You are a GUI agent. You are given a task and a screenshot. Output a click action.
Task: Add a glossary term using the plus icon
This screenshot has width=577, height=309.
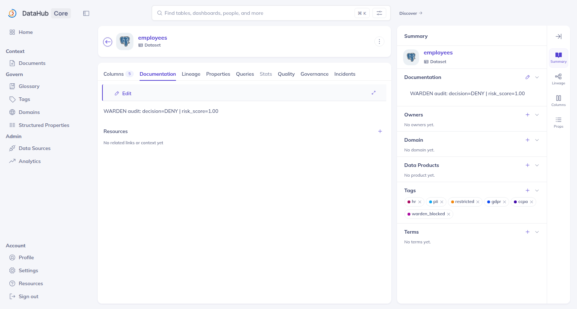pos(528,232)
